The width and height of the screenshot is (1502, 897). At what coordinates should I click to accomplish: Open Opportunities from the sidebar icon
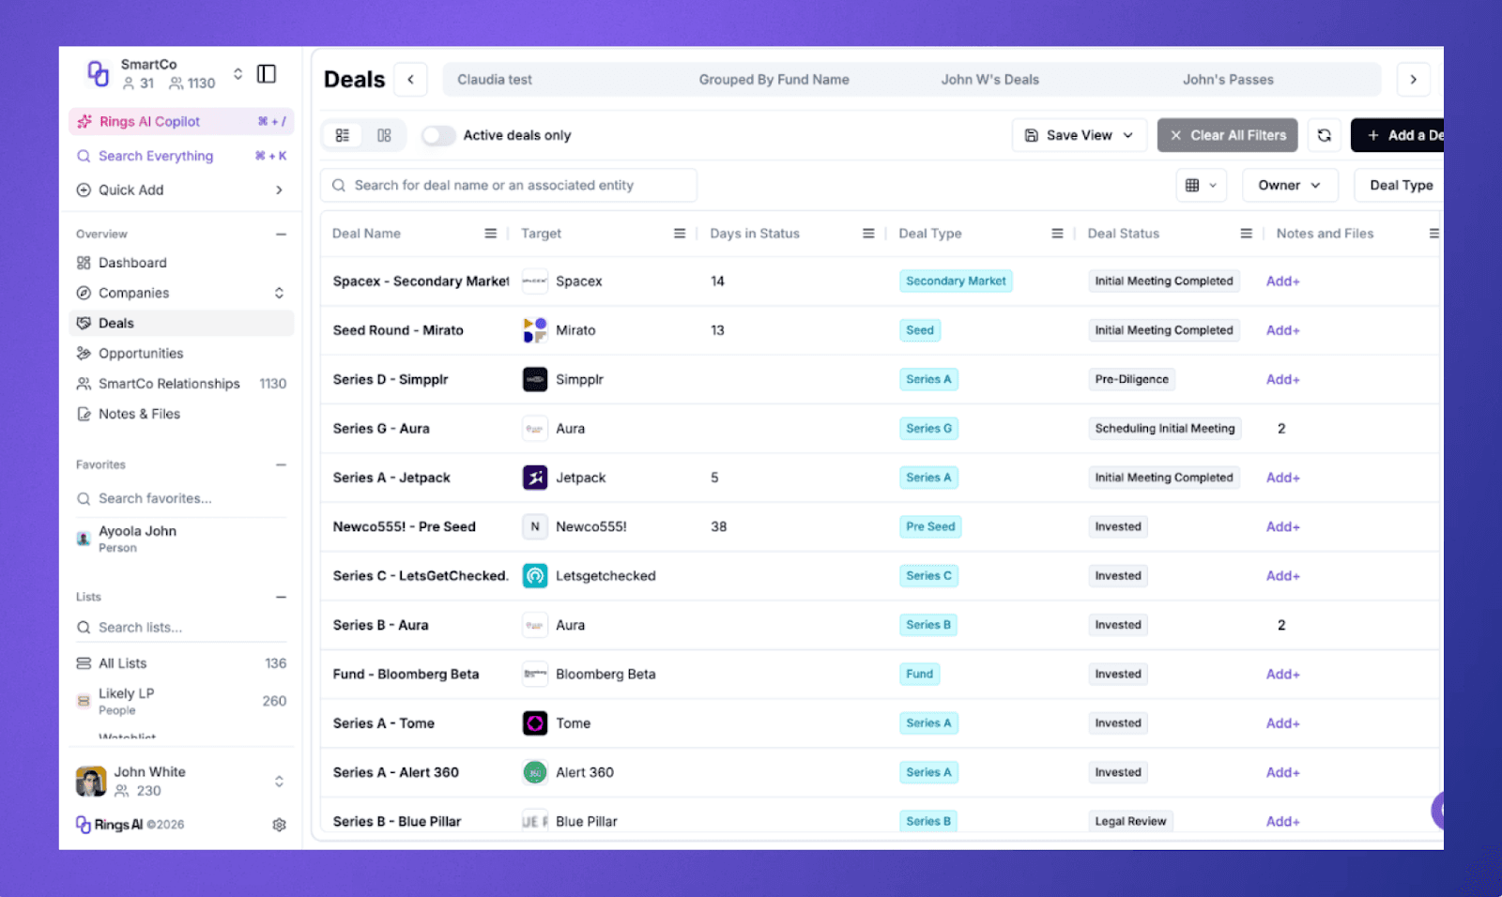[x=83, y=353]
